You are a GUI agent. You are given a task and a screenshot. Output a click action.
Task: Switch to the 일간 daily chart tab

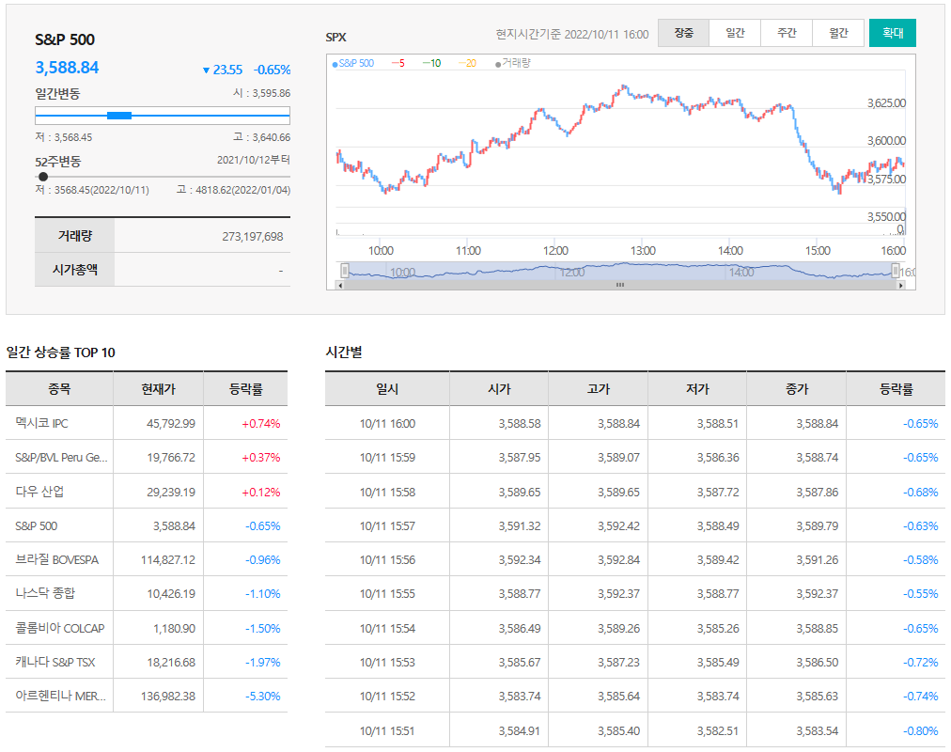735,33
